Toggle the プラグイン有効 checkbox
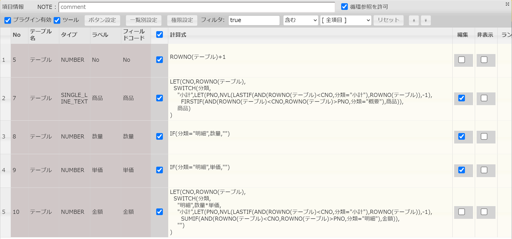Screen dimensions: 512x239 [x=8, y=20]
